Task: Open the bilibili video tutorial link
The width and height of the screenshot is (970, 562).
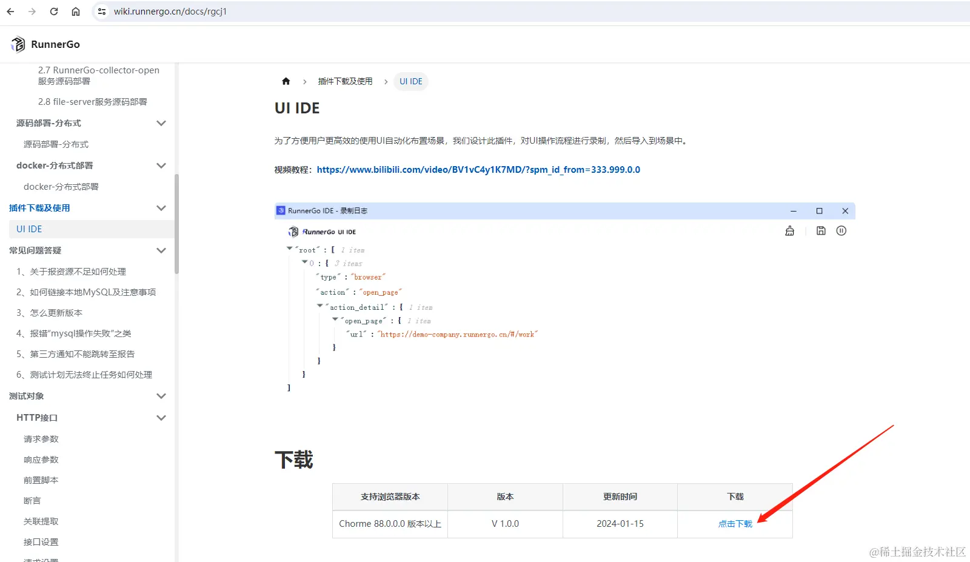Action: click(x=478, y=170)
